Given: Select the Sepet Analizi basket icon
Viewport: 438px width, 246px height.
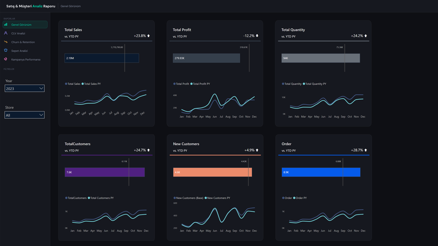Looking at the screenshot, I should click(x=7, y=51).
